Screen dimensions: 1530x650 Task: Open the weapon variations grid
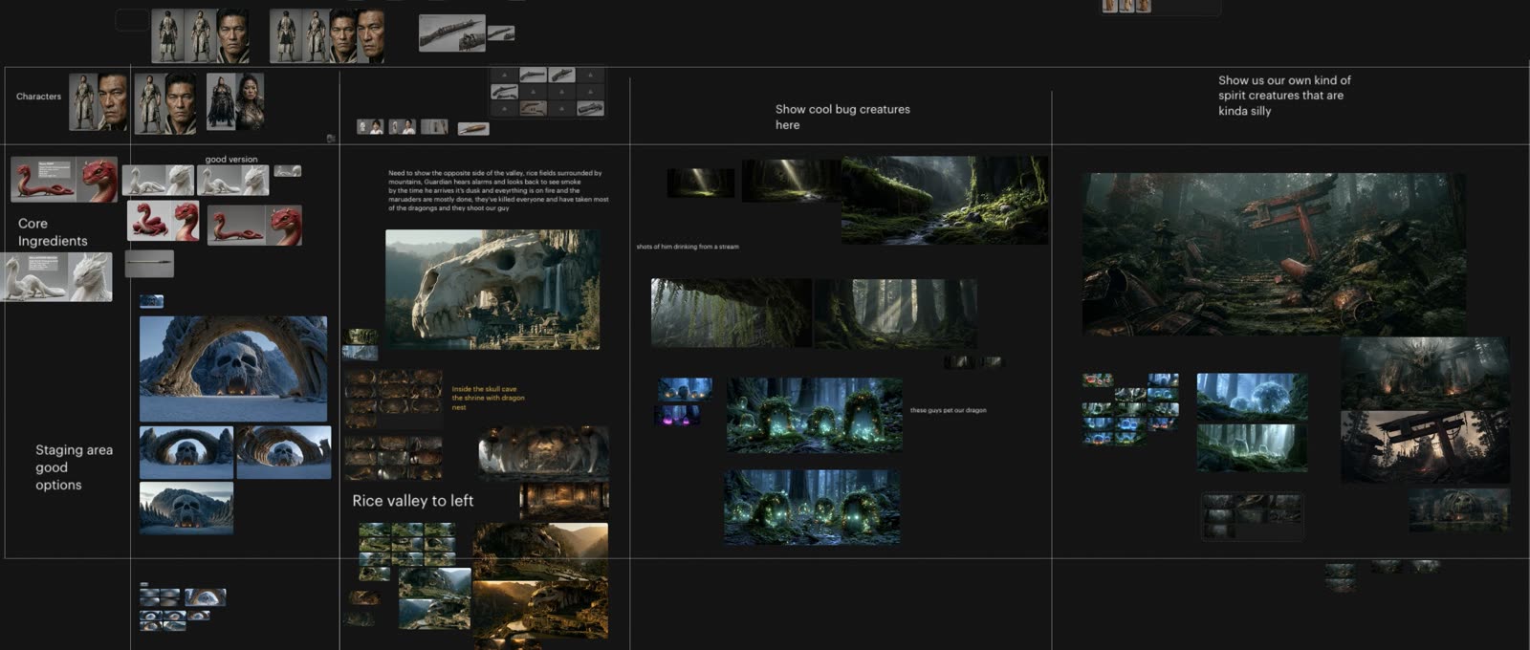(x=548, y=92)
